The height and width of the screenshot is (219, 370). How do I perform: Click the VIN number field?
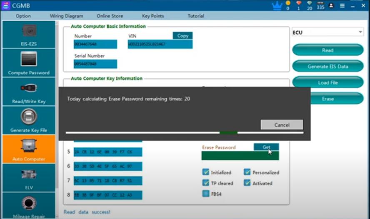[160, 44]
